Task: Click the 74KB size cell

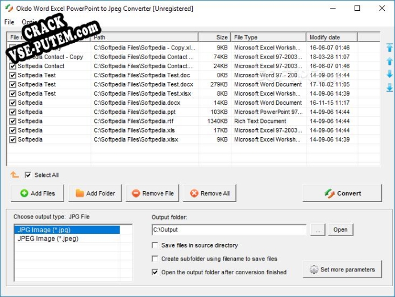Action: pos(221,57)
